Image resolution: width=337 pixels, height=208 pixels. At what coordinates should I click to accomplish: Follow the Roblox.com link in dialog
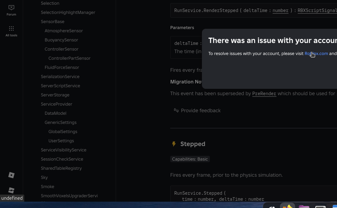316,53
